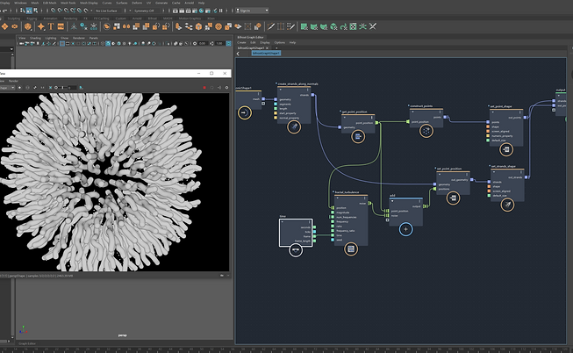Click the orange SVG shelf icon
Viewport: 573px width, 353px height.
61,26
